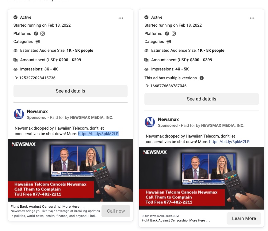Click the Learn More button
Image resolution: width=268 pixels, height=231 pixels.
tap(244, 218)
